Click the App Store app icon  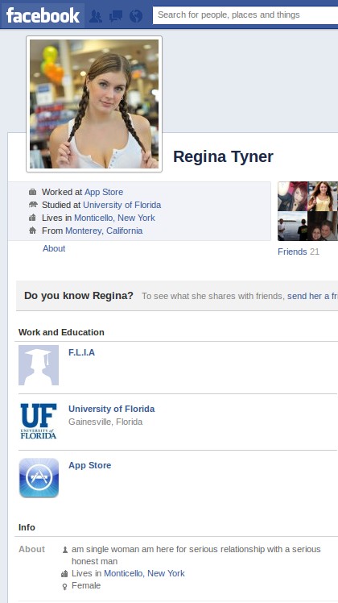coord(39,477)
